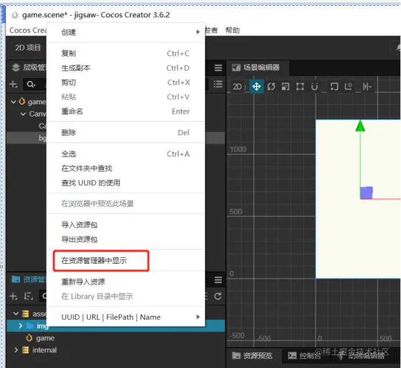Click the Cocos Creator logo icon in title bar
This screenshot has width=401, height=368.
tap(15, 15)
